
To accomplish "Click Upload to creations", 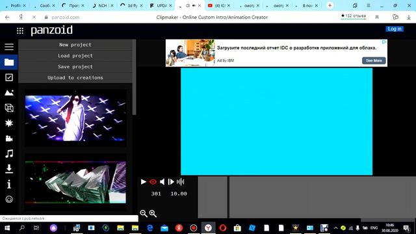I will coord(75,78).
